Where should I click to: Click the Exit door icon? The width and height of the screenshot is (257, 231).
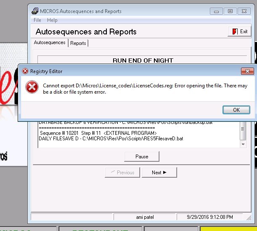235,31
